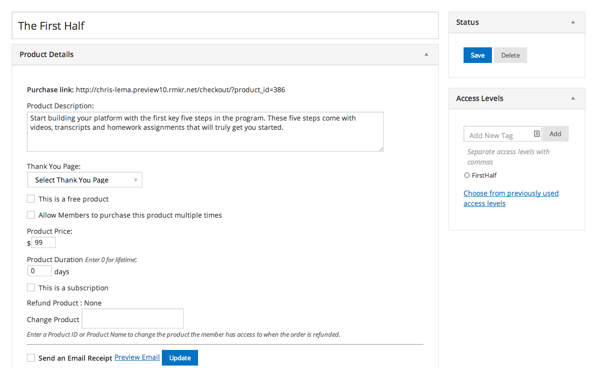Collapse the Status panel
This screenshot has width=600, height=368.
pos(573,22)
